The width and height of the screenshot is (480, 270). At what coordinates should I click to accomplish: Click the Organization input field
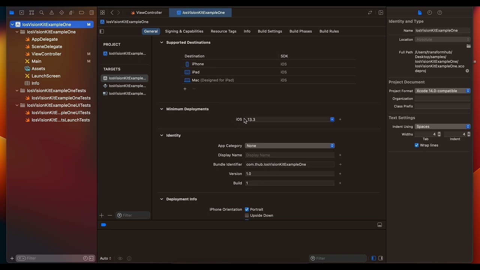click(442, 99)
